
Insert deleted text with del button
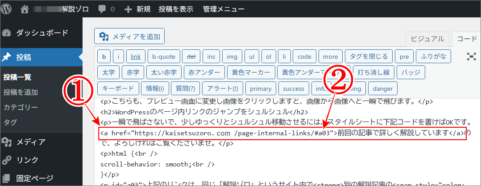coord(191,57)
